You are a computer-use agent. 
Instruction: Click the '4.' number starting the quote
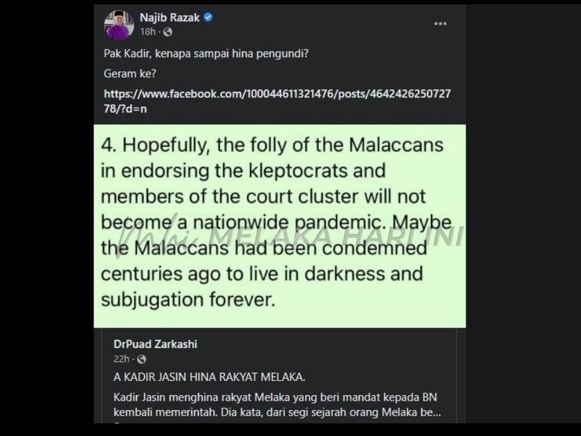coord(109,145)
